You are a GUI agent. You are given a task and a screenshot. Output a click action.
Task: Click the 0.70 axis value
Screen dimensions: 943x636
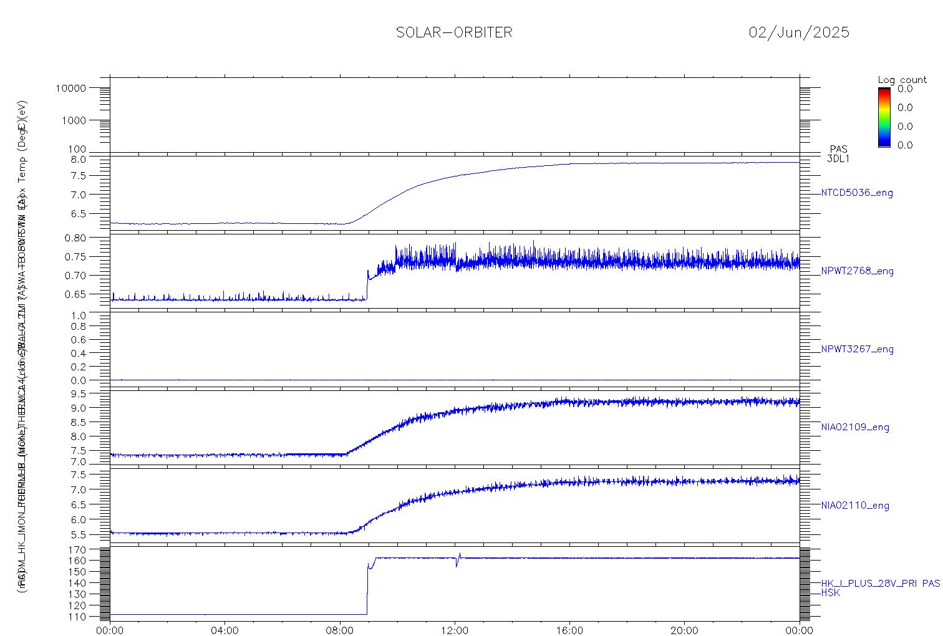click(75, 275)
